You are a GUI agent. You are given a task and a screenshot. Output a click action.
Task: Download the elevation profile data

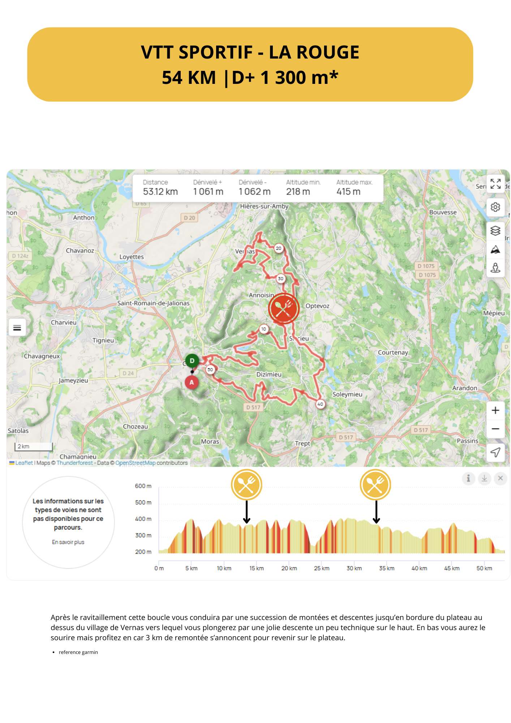[484, 479]
